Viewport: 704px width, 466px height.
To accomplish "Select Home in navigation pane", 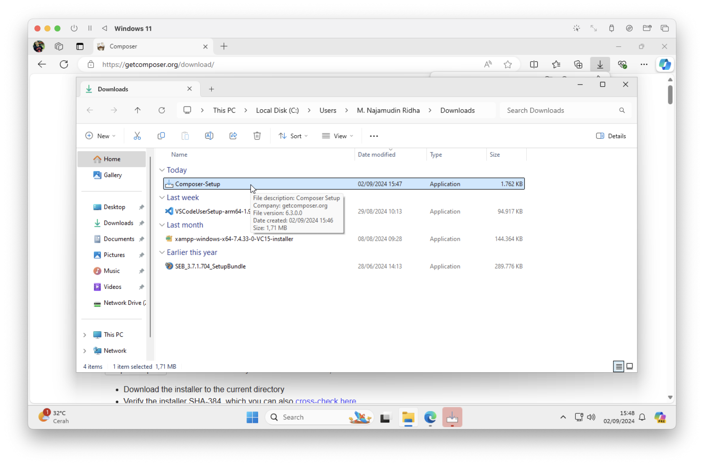I will 112,159.
